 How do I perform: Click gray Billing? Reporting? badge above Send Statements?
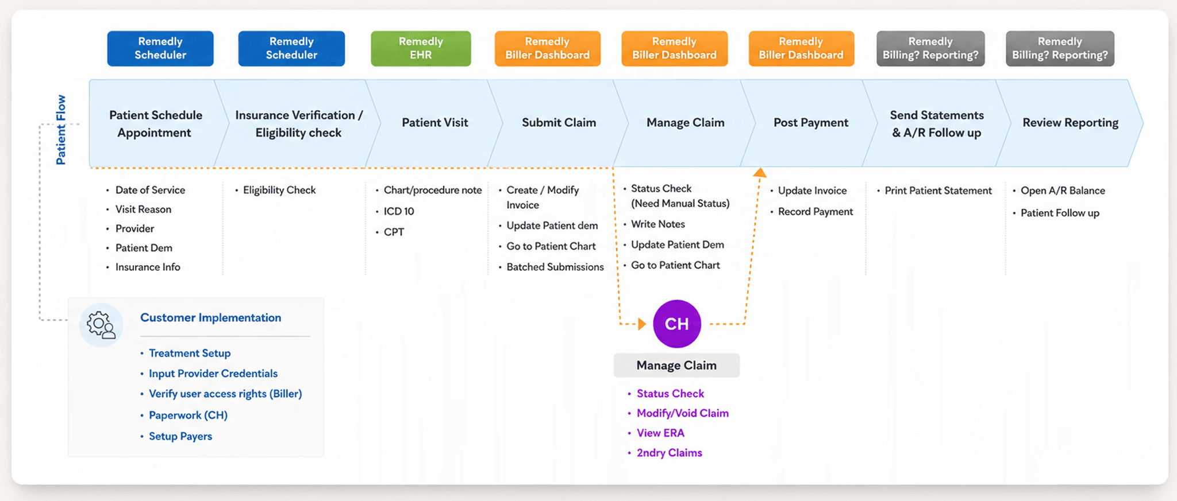(x=930, y=48)
